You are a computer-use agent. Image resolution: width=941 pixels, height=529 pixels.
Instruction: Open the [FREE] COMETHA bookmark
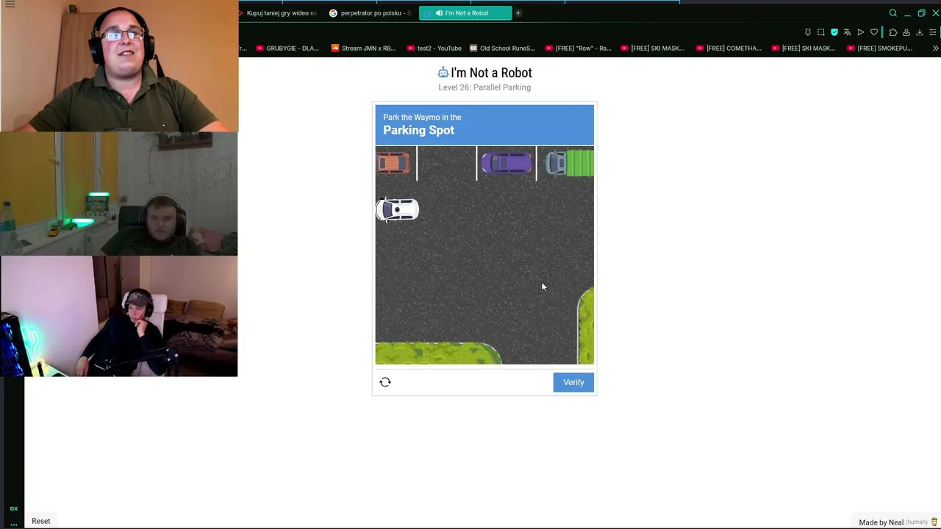(x=729, y=48)
